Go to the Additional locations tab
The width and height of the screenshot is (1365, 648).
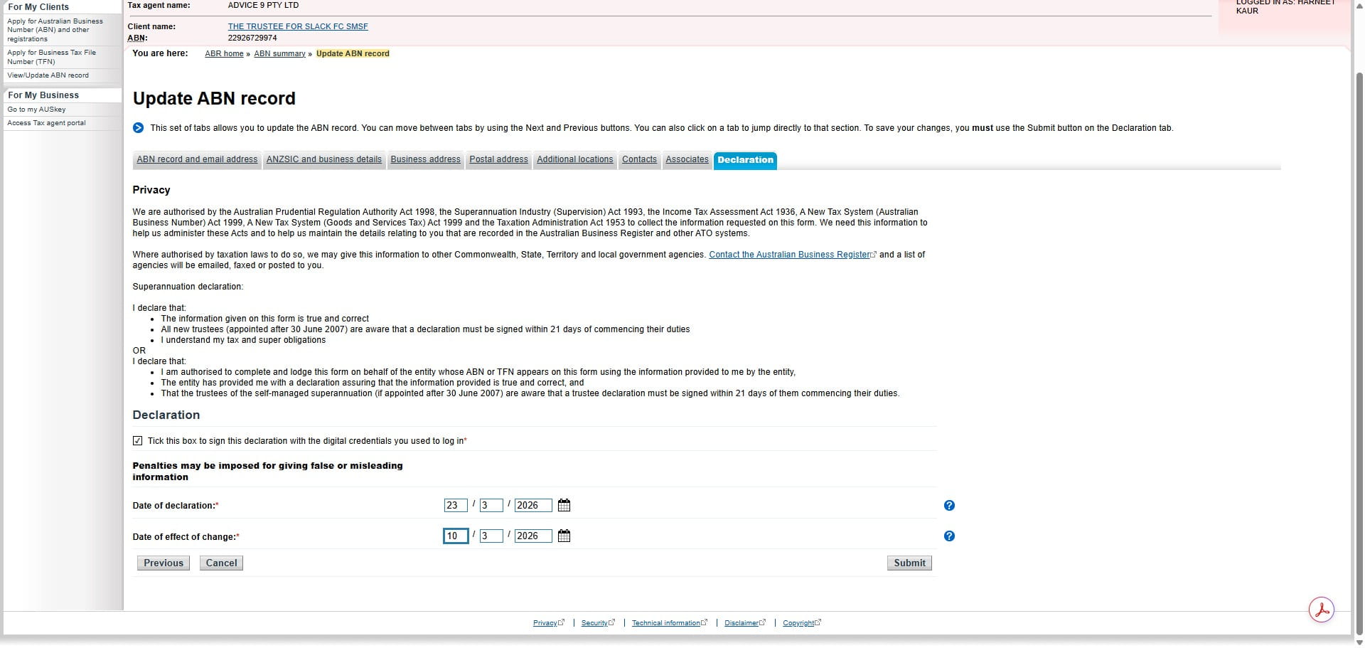tap(574, 159)
